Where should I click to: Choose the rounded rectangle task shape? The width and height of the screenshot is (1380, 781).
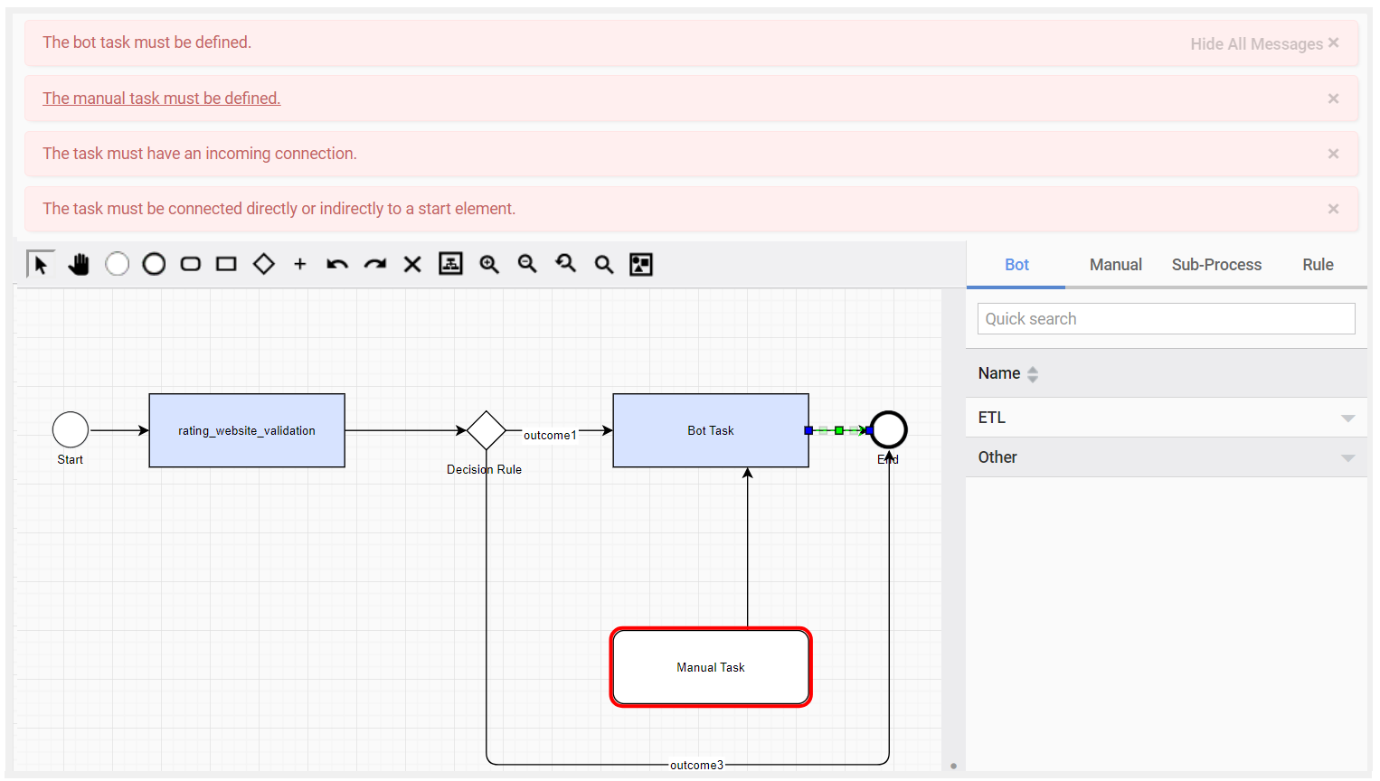point(190,264)
